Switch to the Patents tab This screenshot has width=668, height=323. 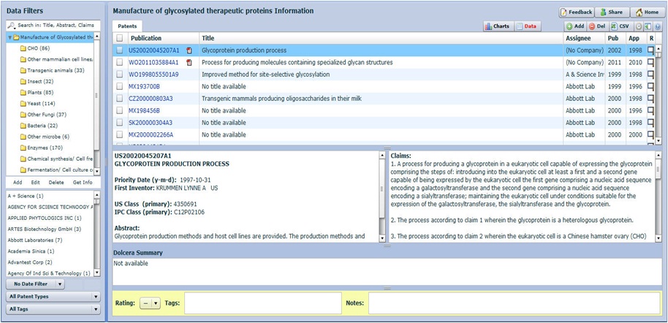pos(128,26)
